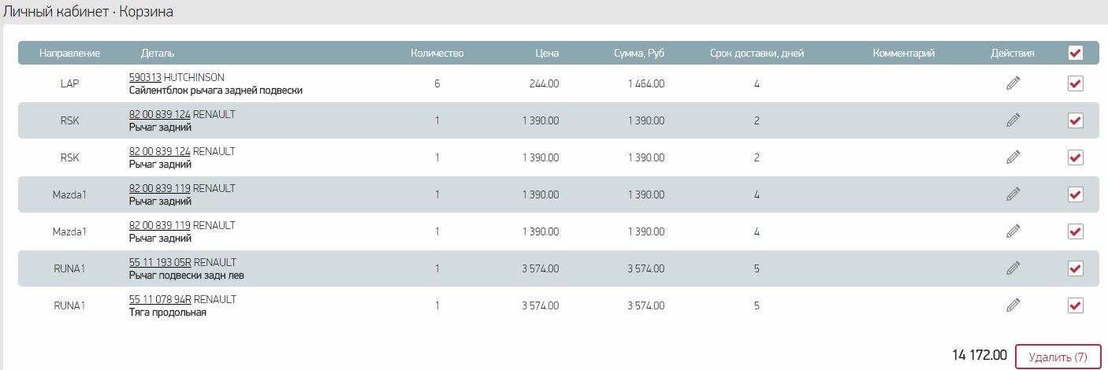This screenshot has height=370, width=1108.
Task: Edit the first RSK row via pencil
Action: point(1013,120)
